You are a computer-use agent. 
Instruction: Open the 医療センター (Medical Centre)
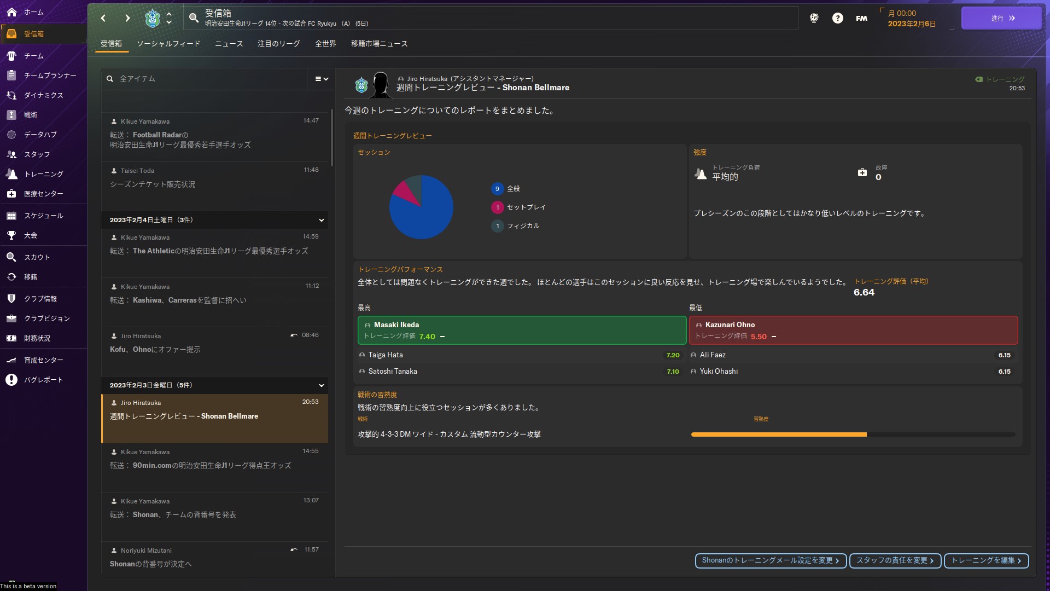[42, 194]
